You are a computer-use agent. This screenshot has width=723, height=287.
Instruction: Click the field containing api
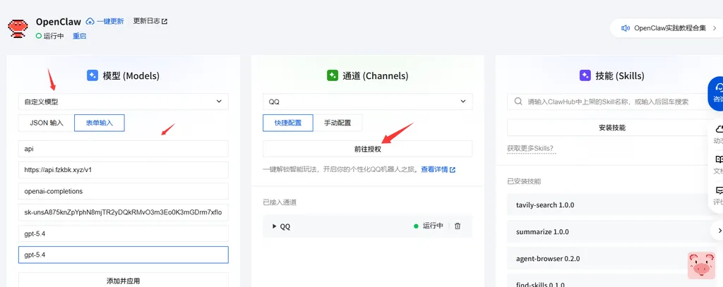[124, 149]
